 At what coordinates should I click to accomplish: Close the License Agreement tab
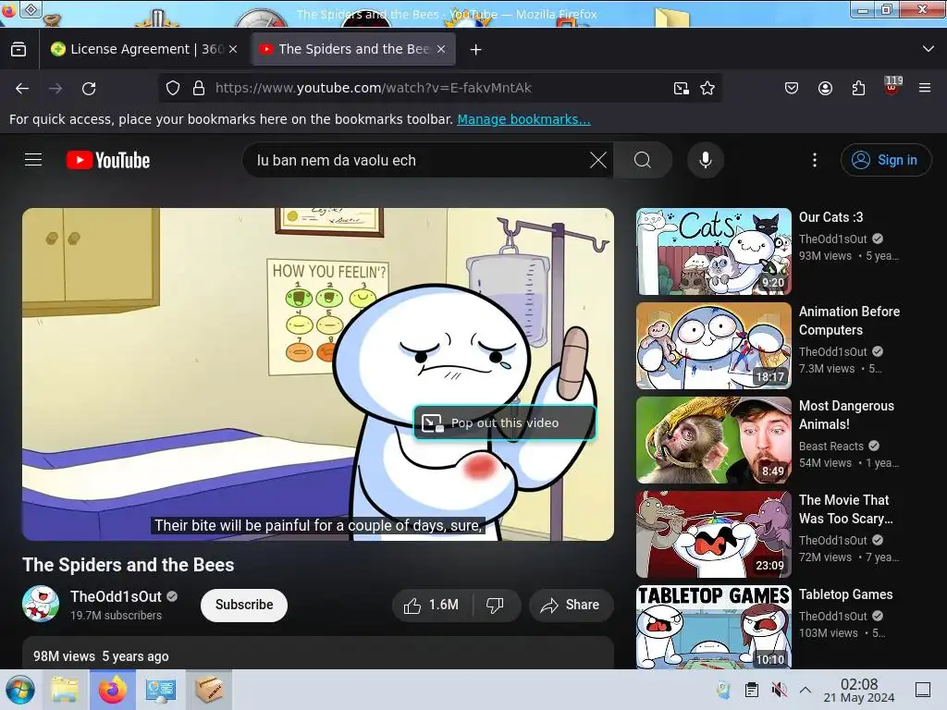[233, 50]
